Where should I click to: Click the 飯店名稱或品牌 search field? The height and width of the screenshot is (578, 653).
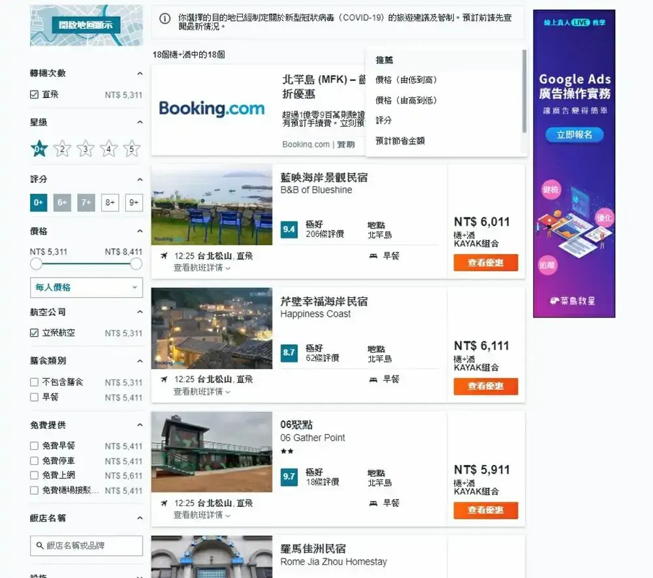coord(86,546)
